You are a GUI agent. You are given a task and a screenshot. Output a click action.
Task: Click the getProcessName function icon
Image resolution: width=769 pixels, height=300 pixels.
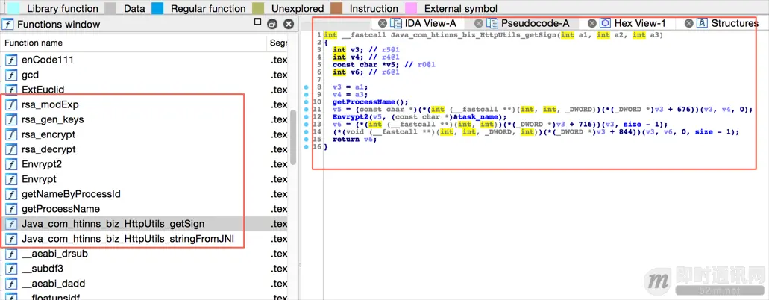coord(12,209)
